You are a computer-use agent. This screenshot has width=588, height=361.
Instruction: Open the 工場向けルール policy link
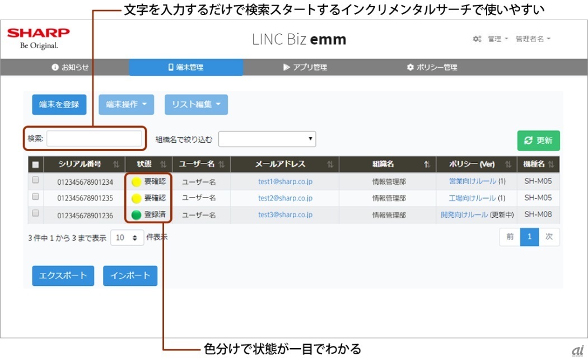473,198
